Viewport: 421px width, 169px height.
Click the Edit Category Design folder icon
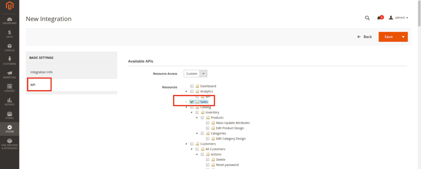click(x=213, y=139)
